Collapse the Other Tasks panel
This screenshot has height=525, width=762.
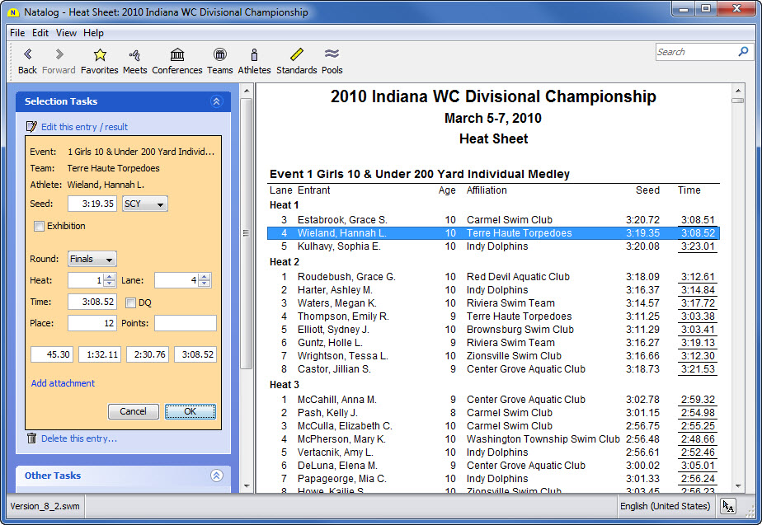(216, 476)
